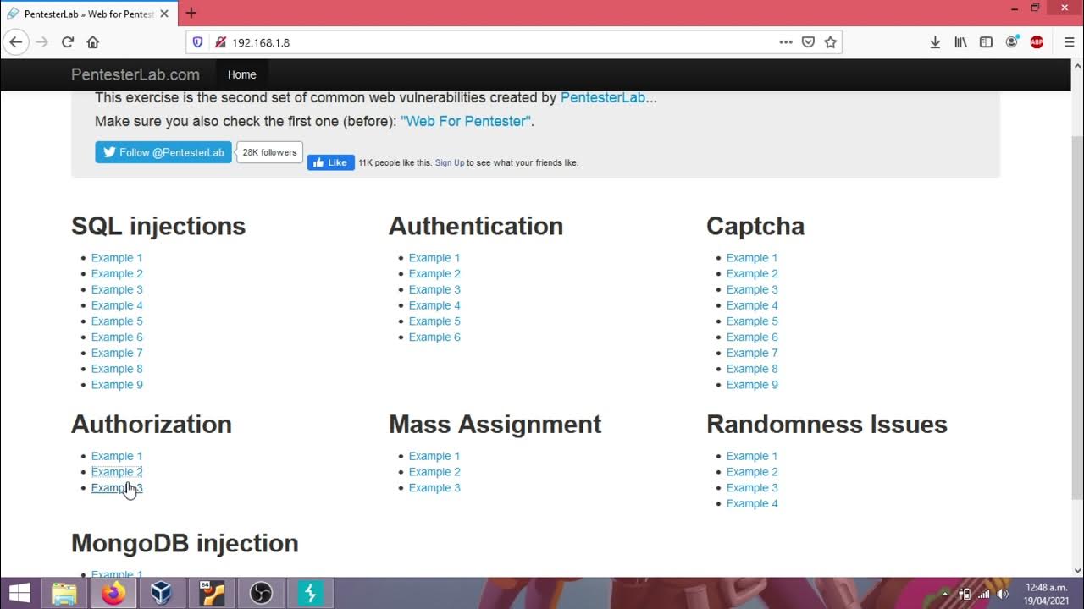Open the yellow 64-bit app in the taskbar

(x=211, y=594)
